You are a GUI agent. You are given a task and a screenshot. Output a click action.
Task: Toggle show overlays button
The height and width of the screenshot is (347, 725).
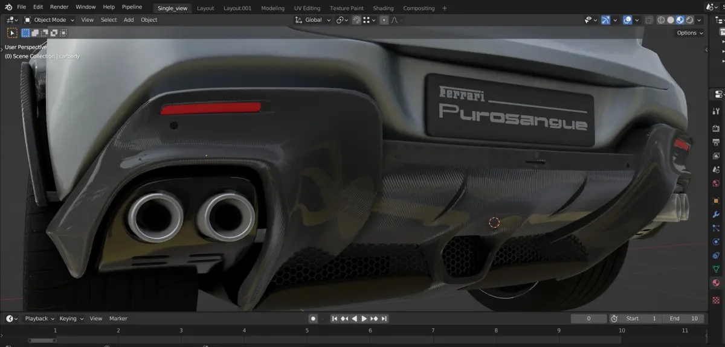[628, 20]
